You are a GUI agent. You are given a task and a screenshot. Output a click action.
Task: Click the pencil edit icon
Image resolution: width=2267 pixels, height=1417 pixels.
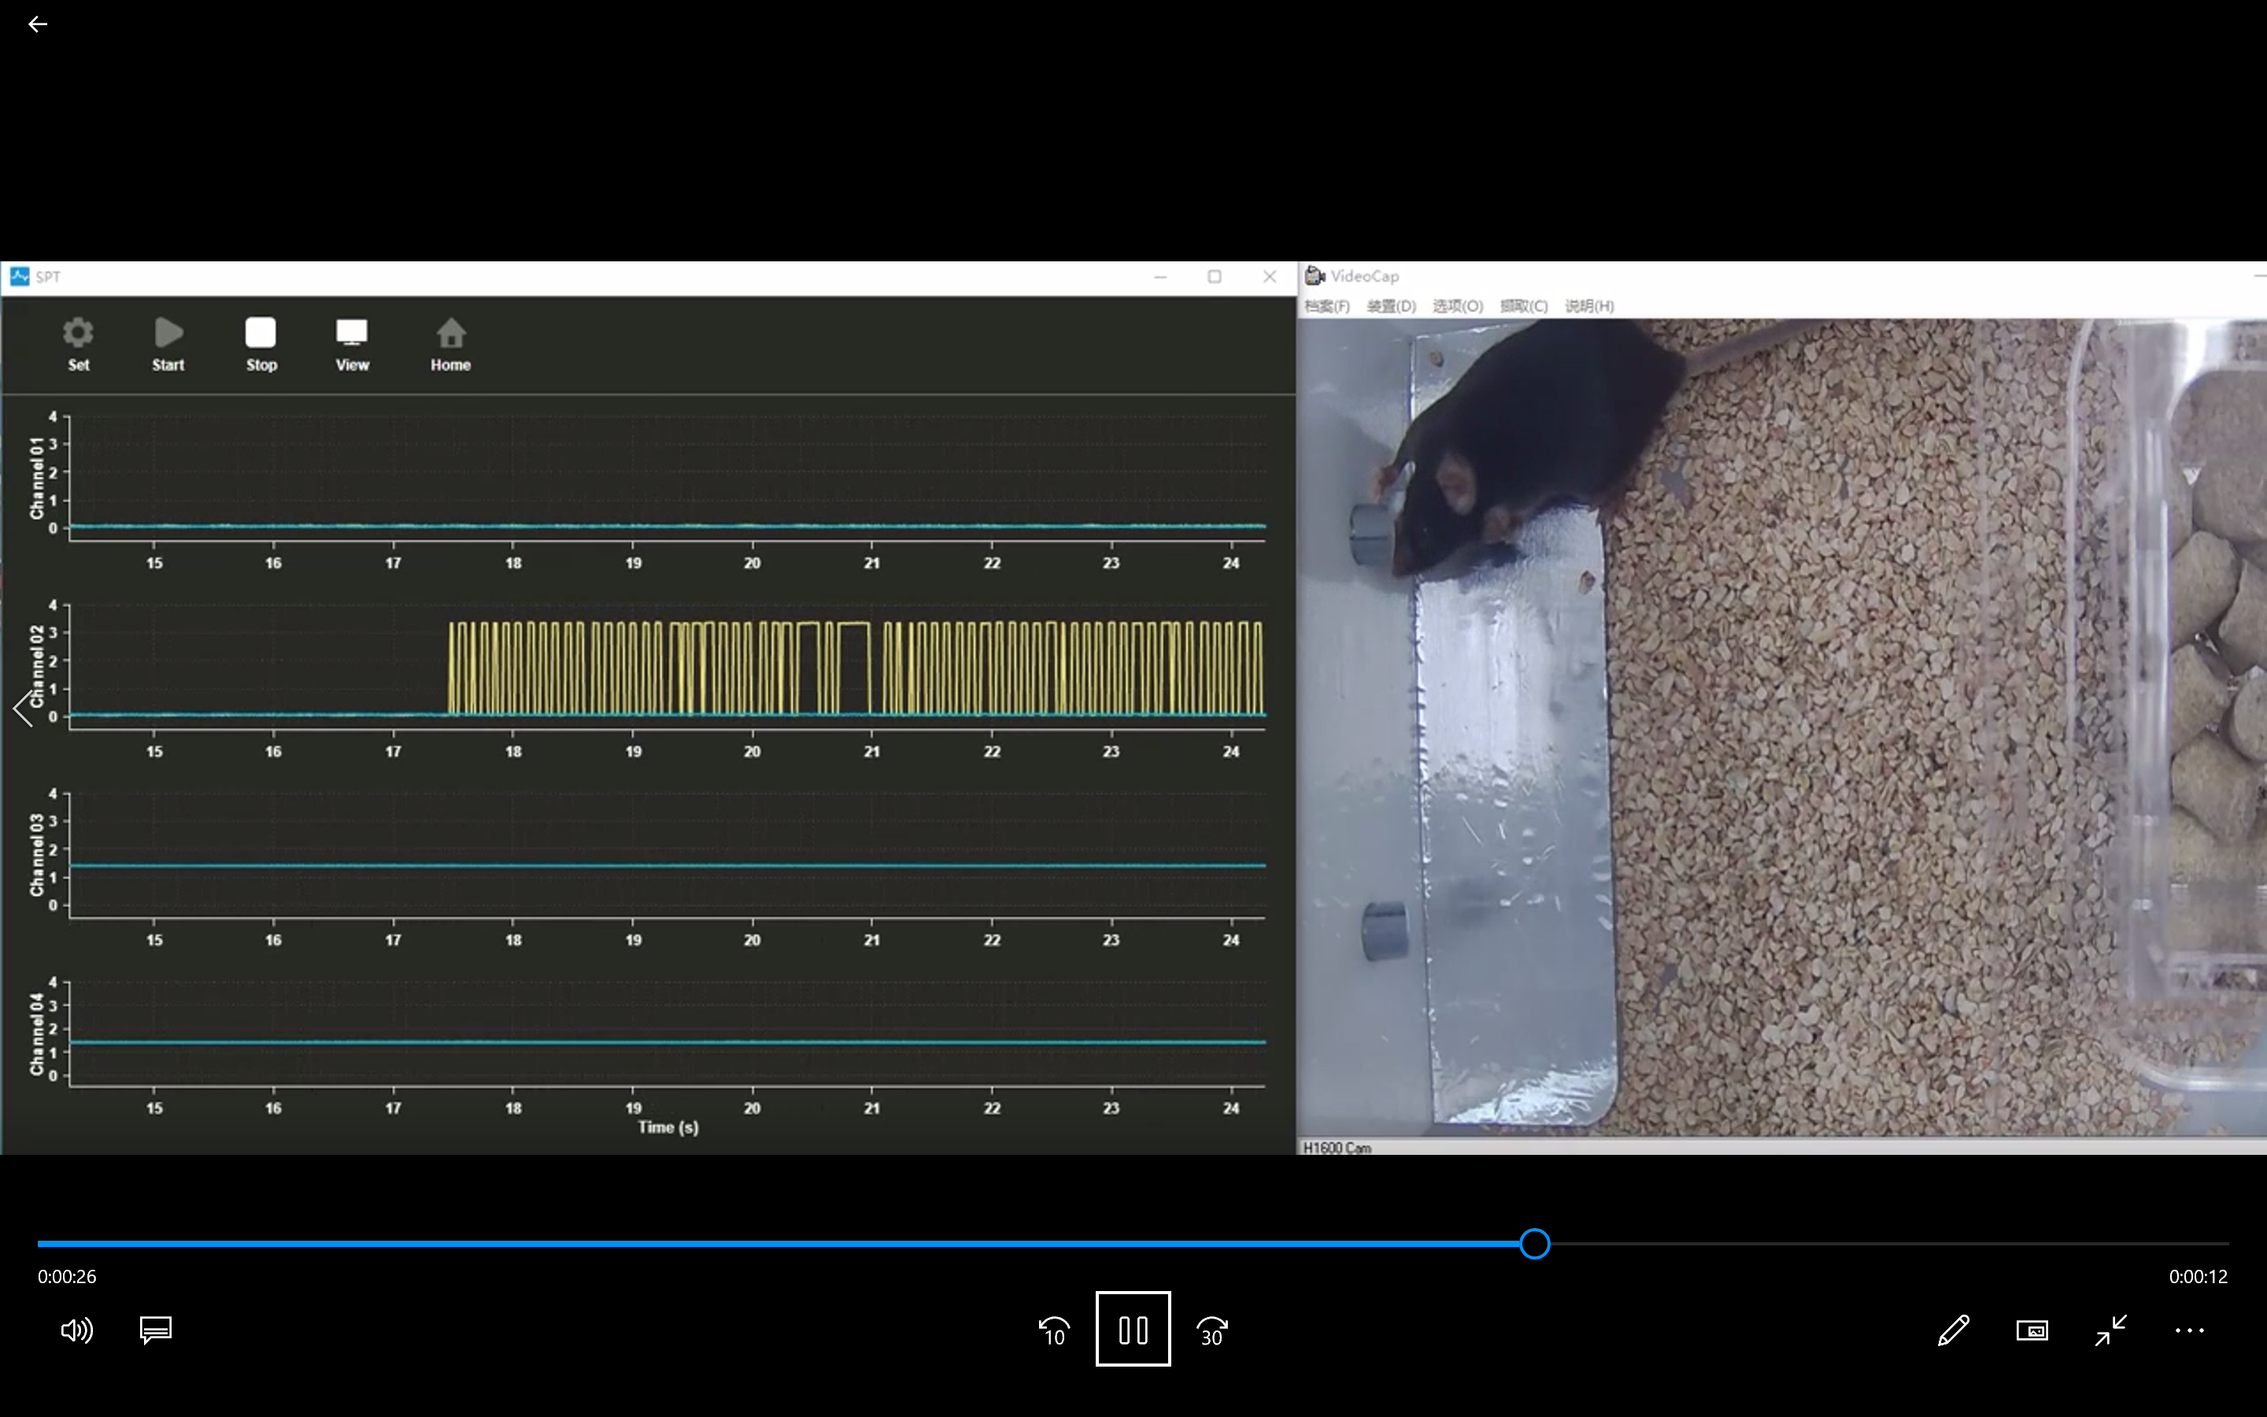click(1953, 1330)
